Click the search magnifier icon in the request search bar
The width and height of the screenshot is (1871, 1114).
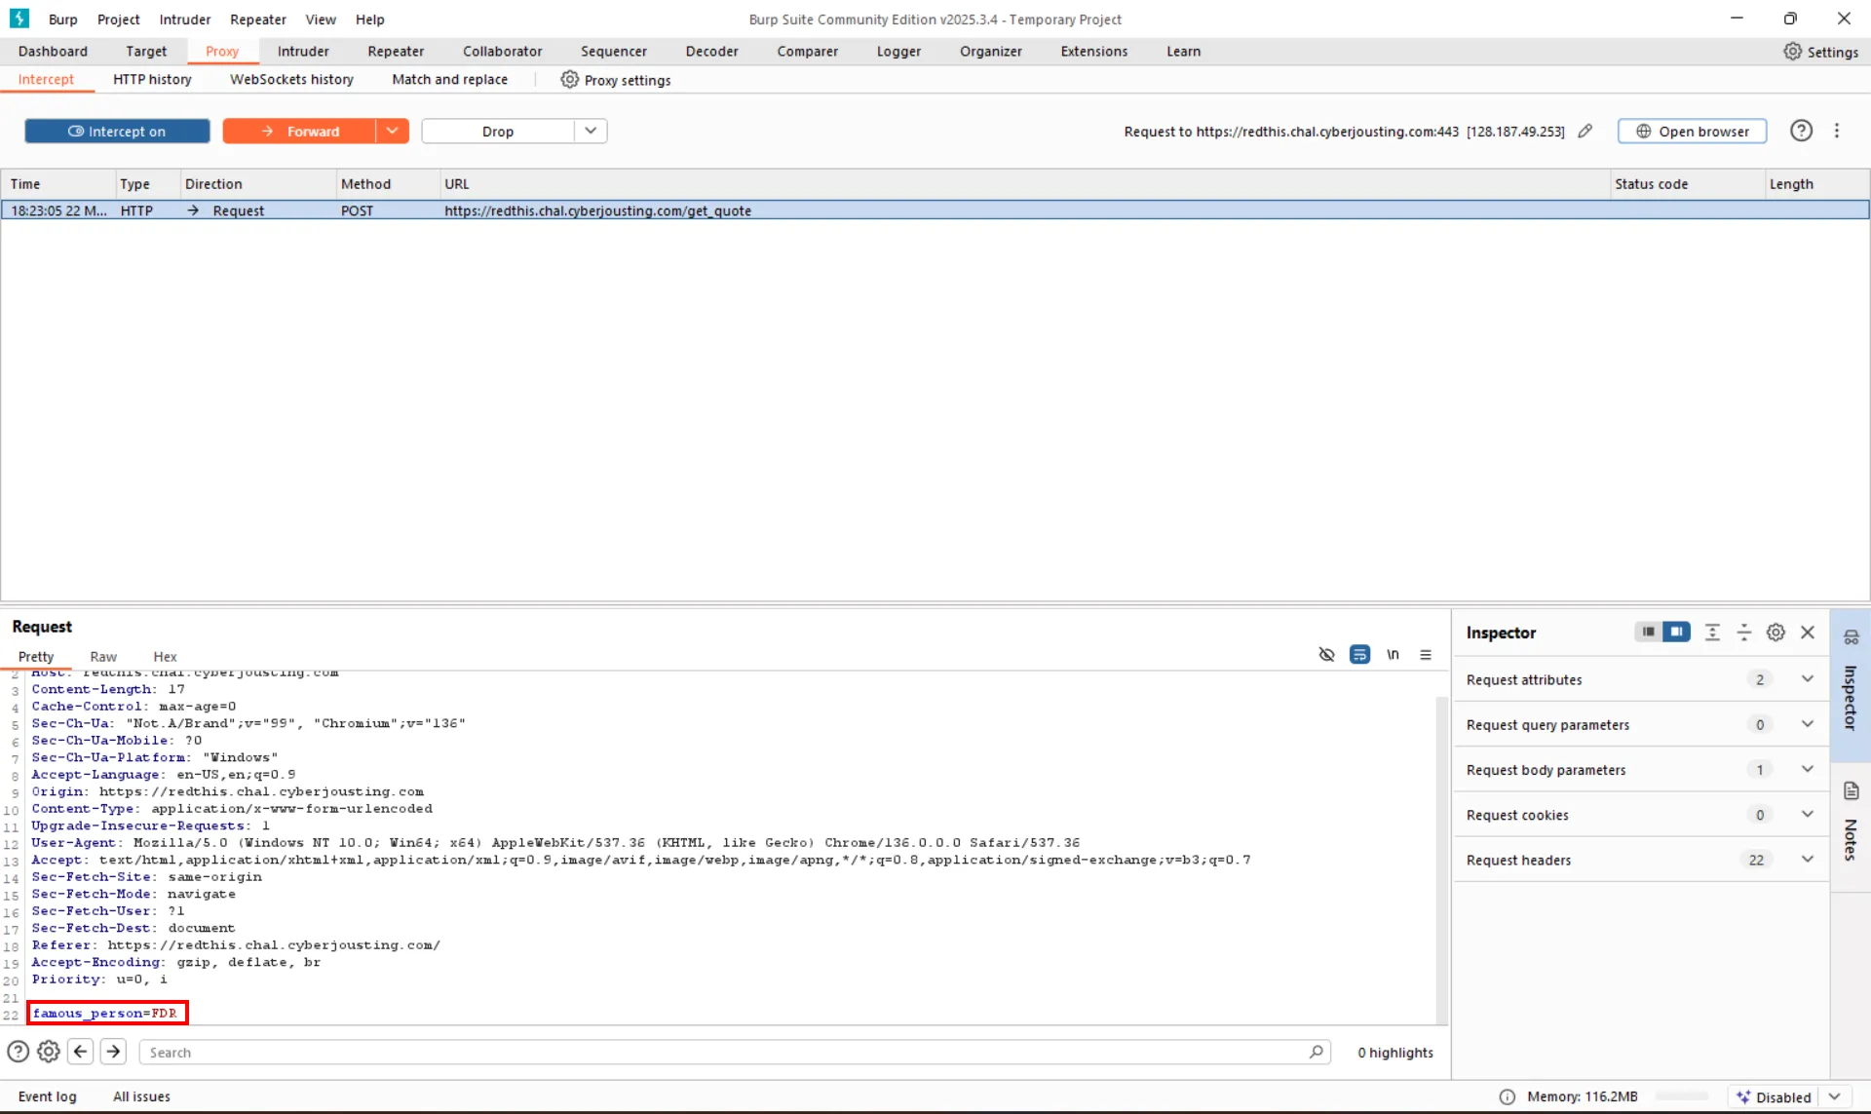pos(1317,1052)
